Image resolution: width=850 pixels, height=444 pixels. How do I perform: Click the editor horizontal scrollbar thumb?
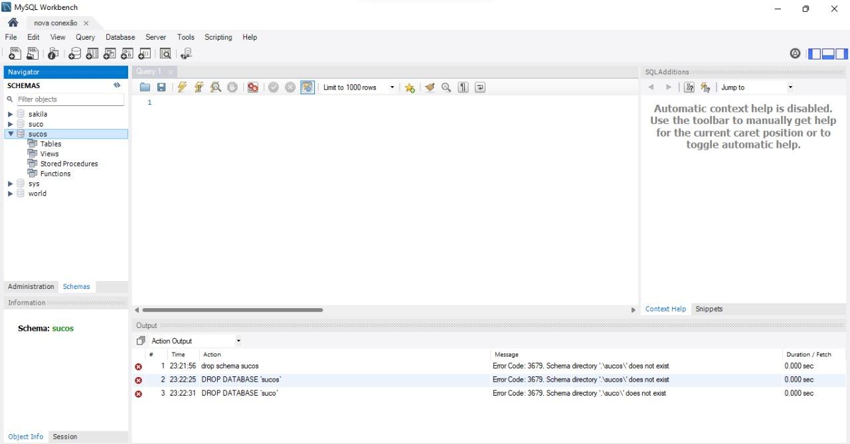(x=232, y=309)
